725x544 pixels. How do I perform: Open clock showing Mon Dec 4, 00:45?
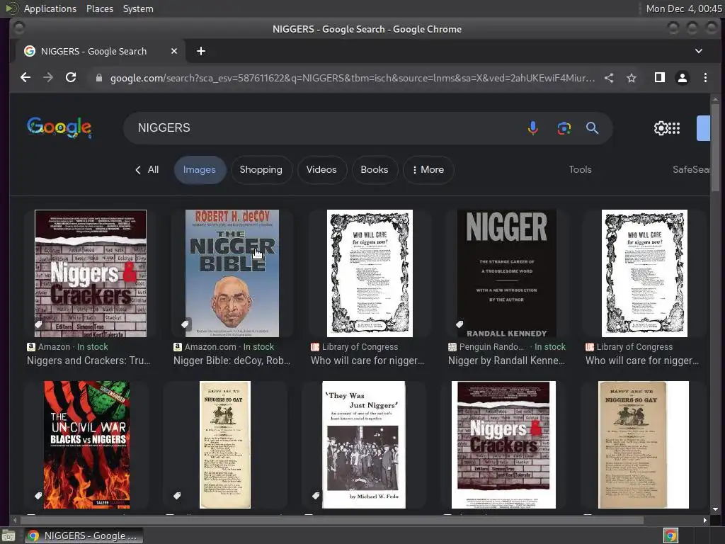tap(684, 8)
